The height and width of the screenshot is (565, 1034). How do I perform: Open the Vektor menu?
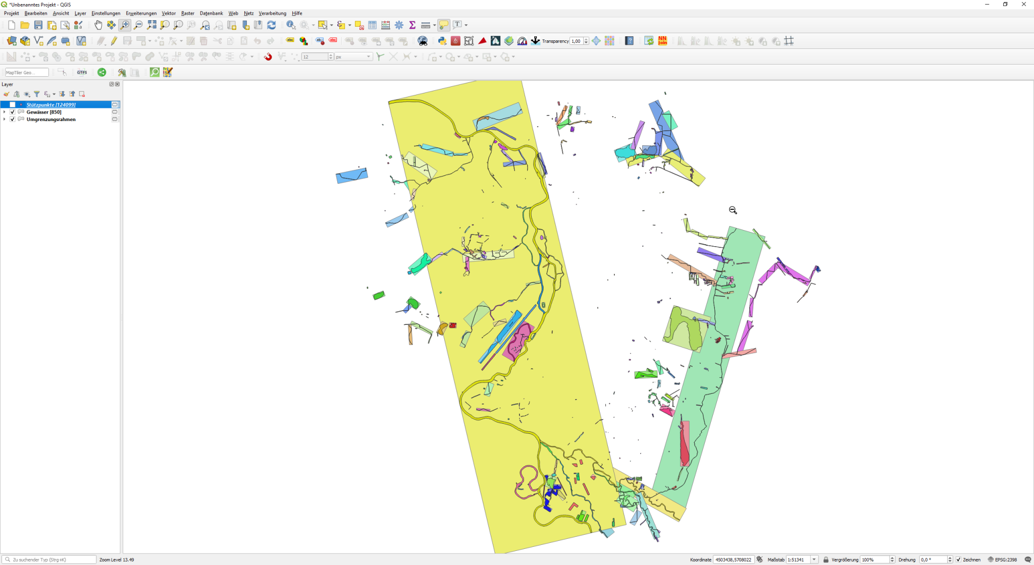coord(169,13)
